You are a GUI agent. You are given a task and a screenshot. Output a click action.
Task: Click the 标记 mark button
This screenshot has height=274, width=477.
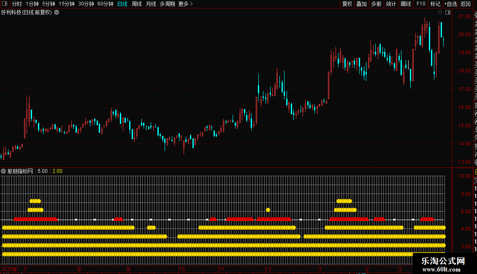point(435,4)
